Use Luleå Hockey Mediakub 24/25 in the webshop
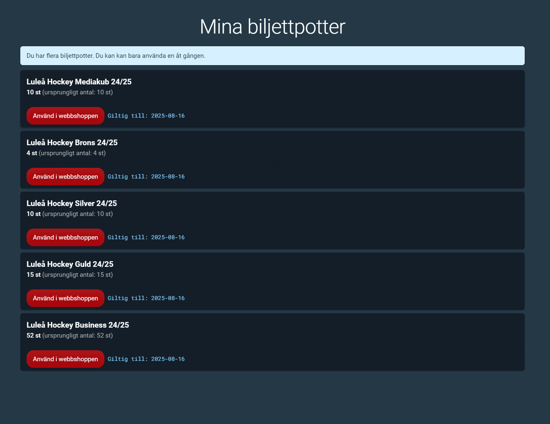 [x=66, y=116]
